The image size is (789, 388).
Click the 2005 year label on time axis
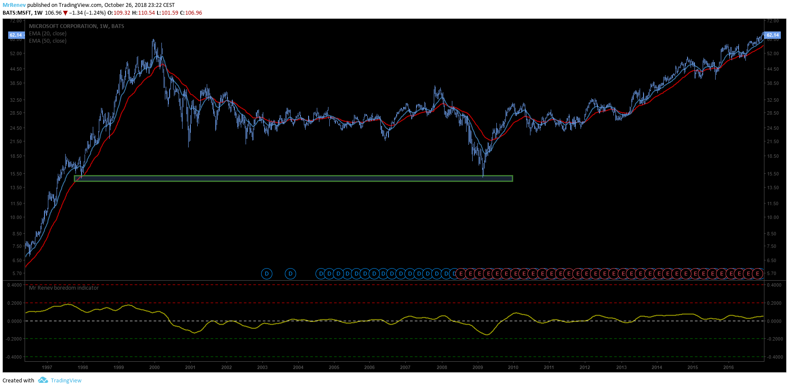pos(334,367)
